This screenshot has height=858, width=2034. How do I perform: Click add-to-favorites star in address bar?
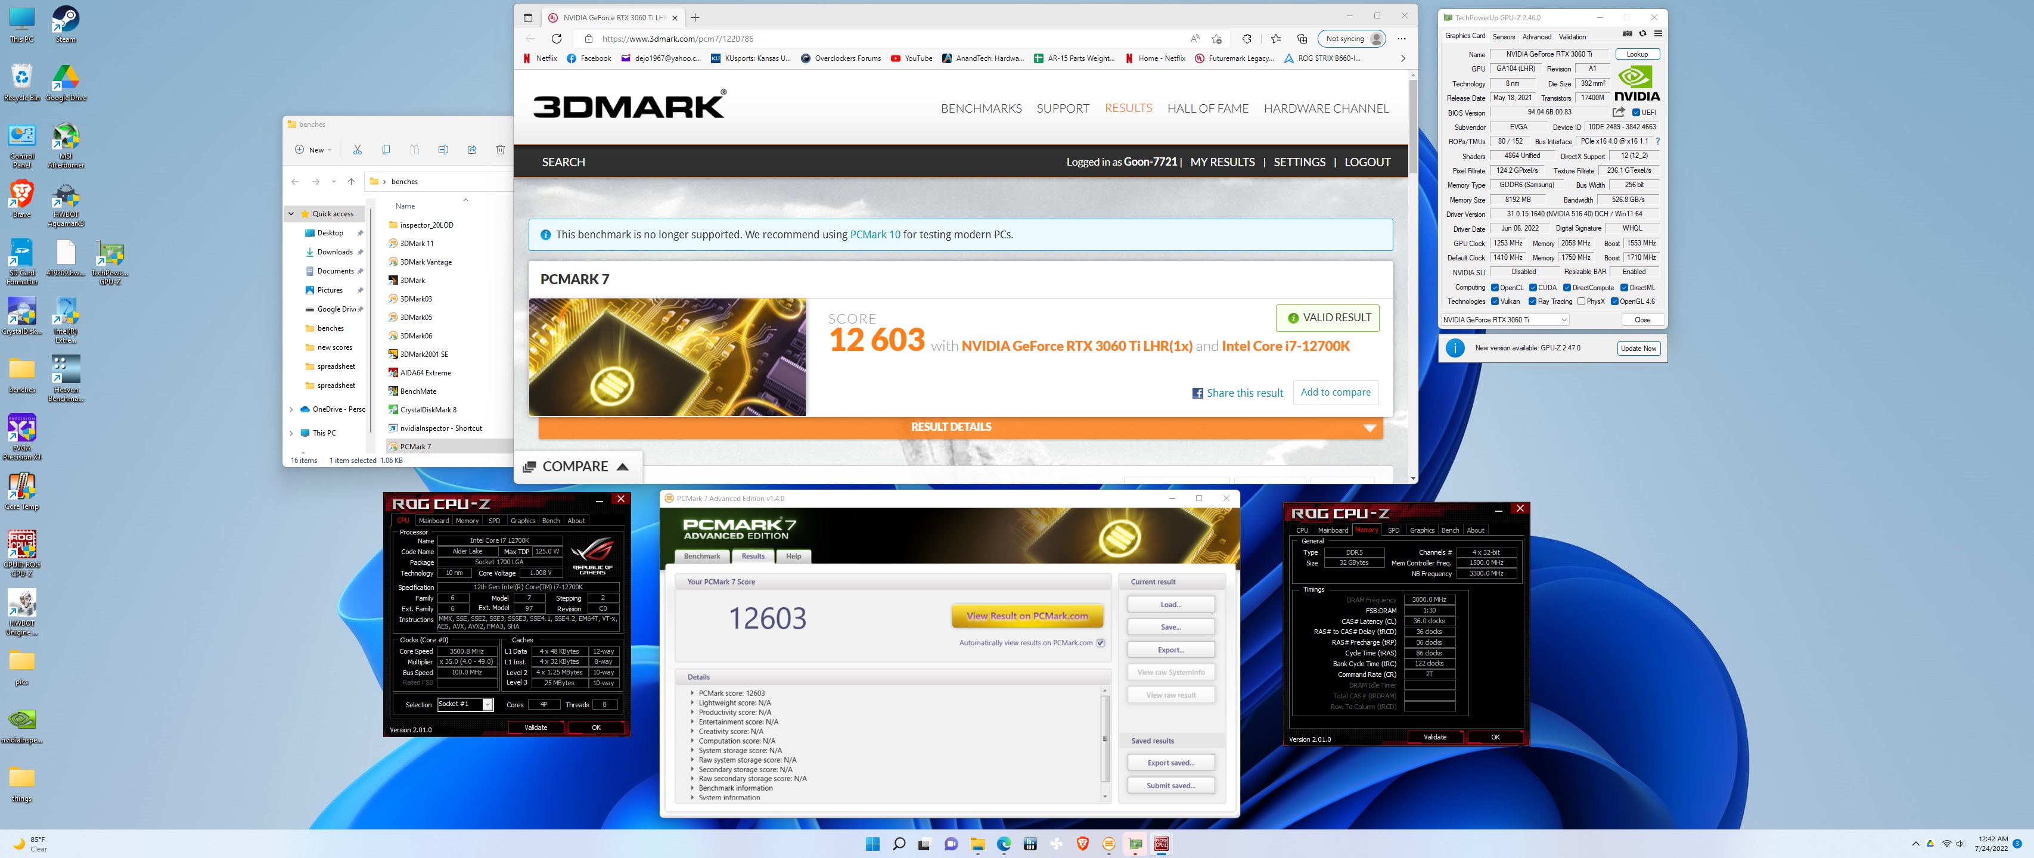click(x=1217, y=39)
